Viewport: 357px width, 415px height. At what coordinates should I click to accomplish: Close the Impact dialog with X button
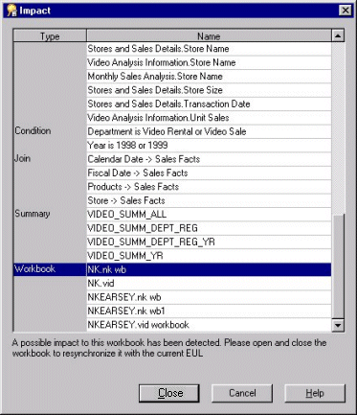[345, 11]
